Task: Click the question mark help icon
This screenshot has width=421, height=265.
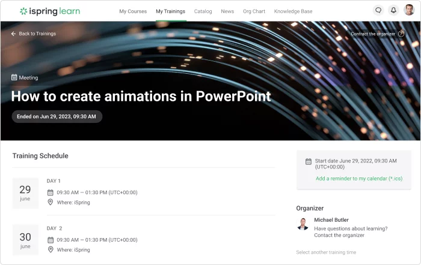Action: pos(401,34)
